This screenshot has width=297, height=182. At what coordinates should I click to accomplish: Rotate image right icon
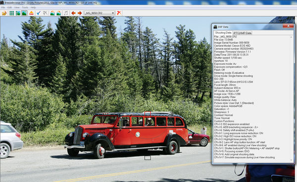(x=59, y=13)
